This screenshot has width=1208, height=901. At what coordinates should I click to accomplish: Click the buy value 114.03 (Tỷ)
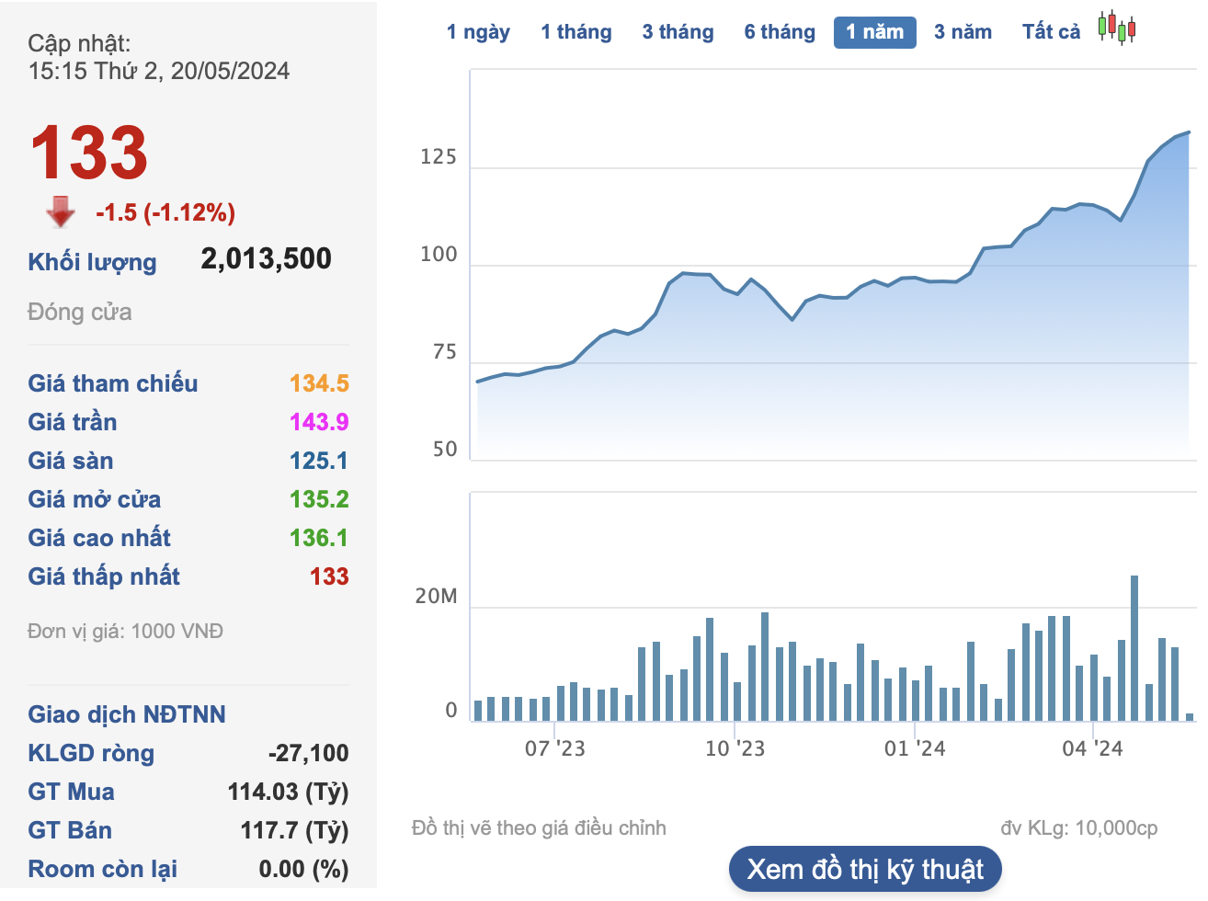tap(289, 792)
